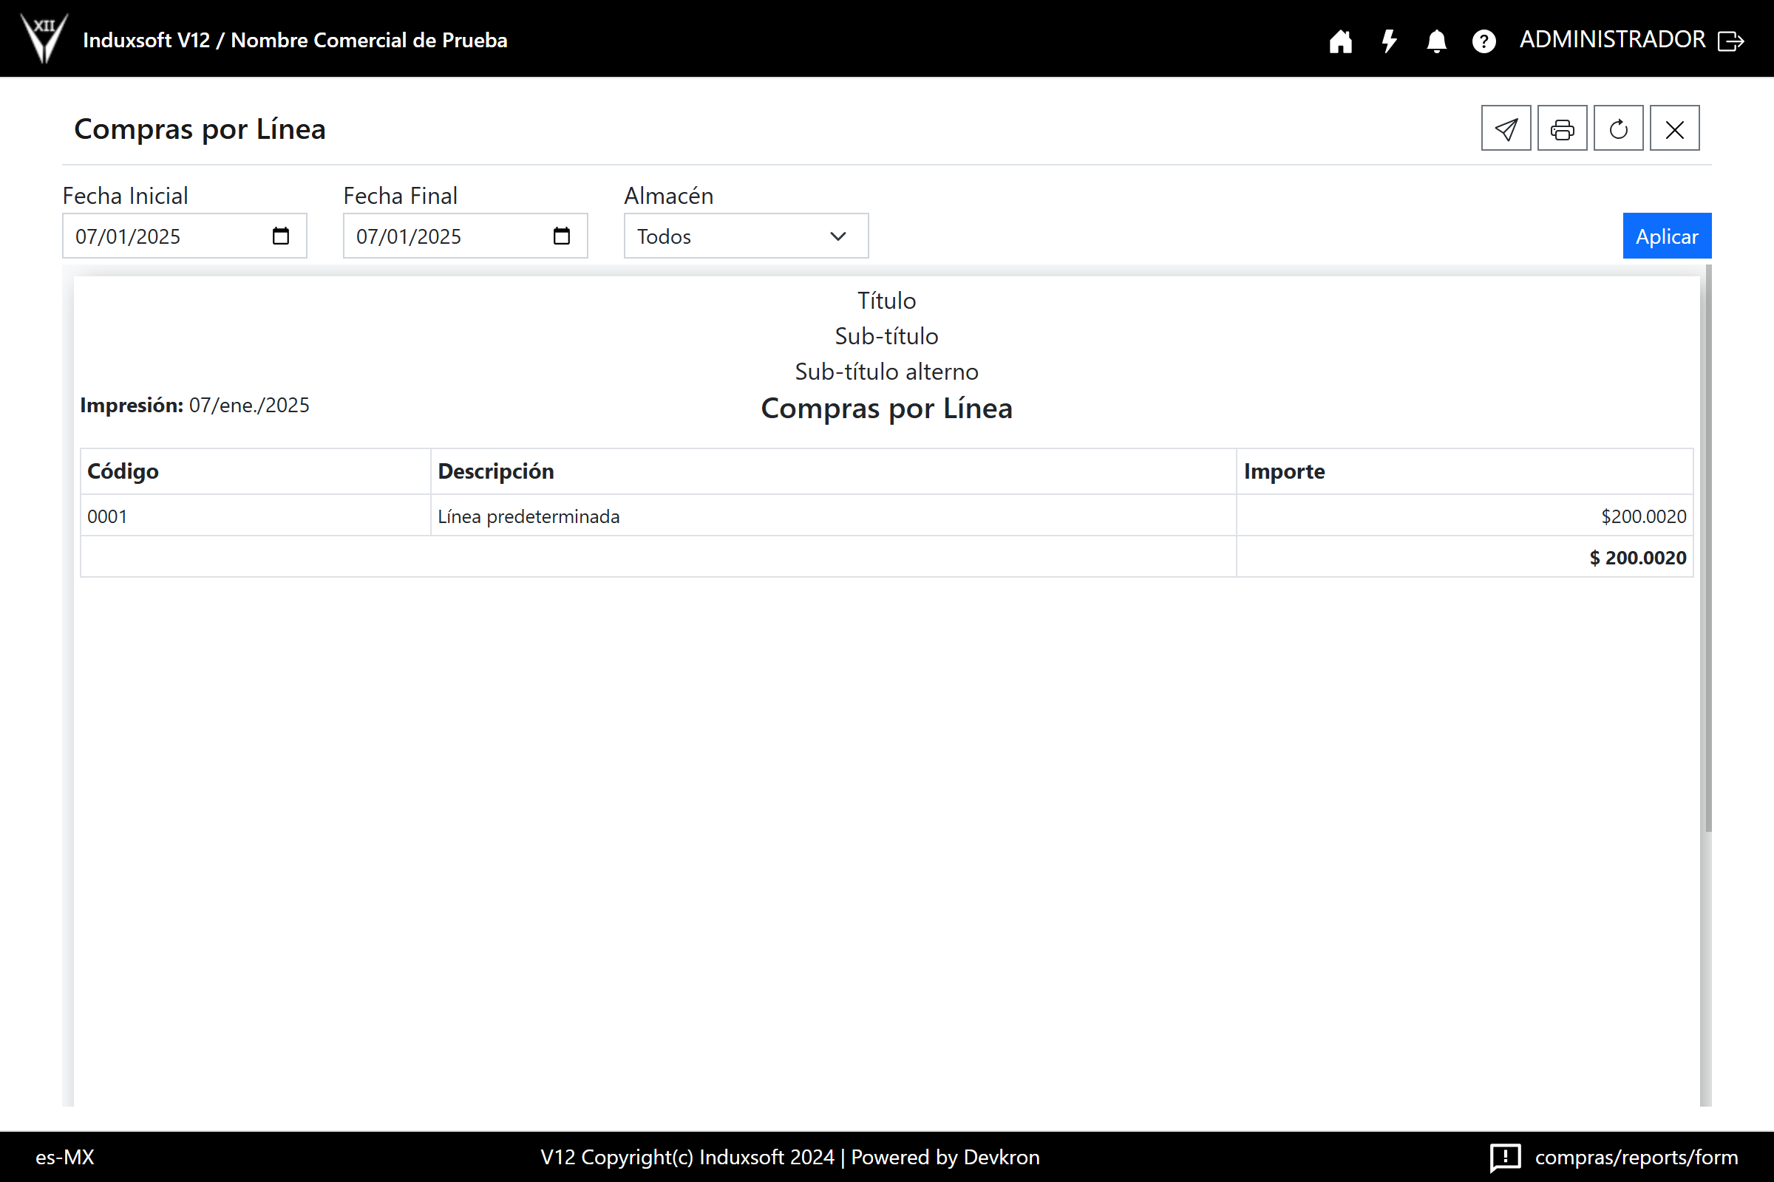This screenshot has height=1182, width=1774.
Task: Close the Compras por Línea form
Action: pyautogui.click(x=1674, y=129)
